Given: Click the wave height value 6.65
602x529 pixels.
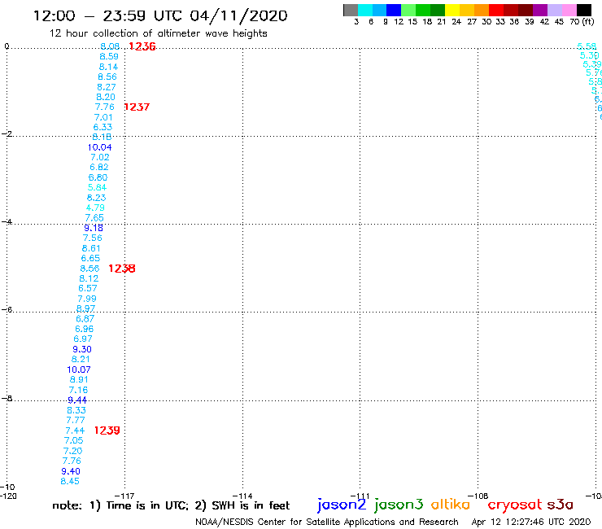Looking at the screenshot, I should click(90, 258).
